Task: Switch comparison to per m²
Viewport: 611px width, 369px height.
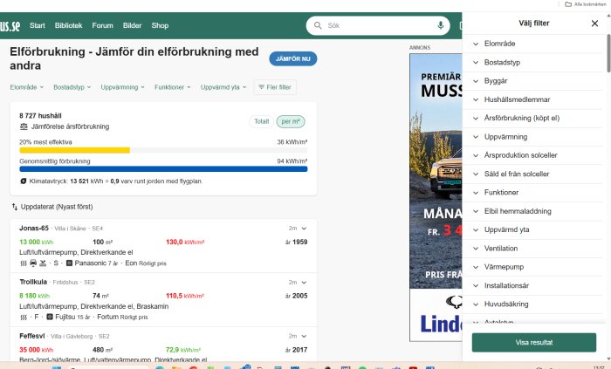Action: pyautogui.click(x=291, y=121)
